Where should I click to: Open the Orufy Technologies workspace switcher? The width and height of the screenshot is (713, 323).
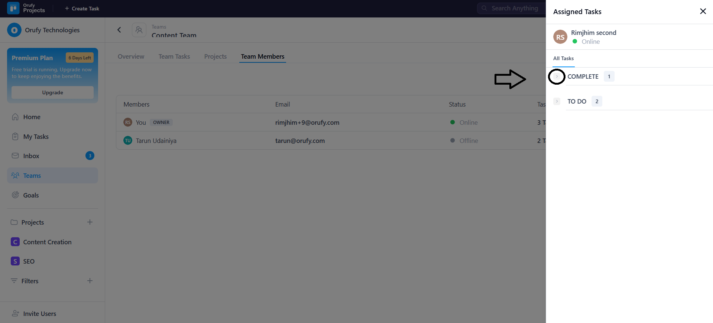click(52, 30)
